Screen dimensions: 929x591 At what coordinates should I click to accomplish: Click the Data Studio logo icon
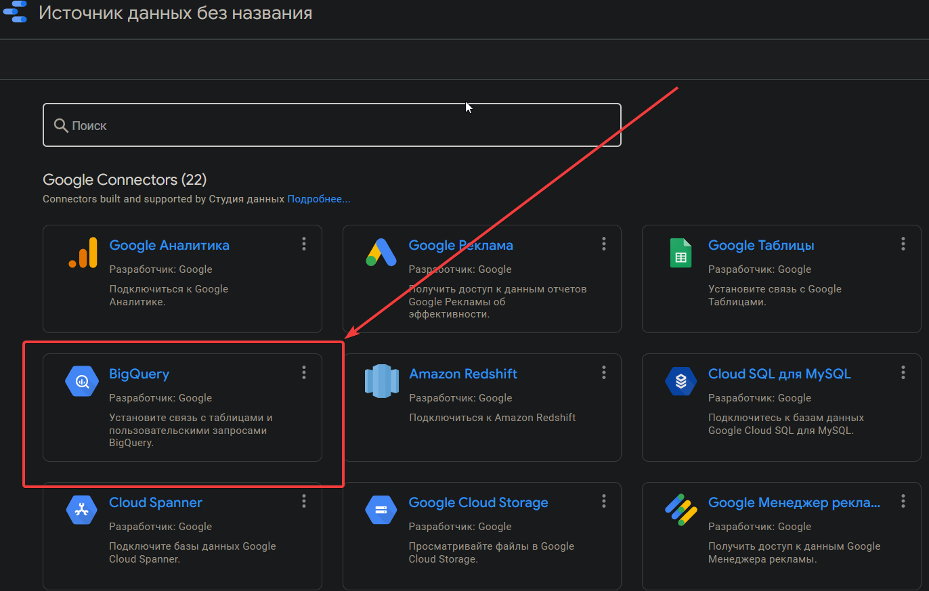pyautogui.click(x=15, y=12)
